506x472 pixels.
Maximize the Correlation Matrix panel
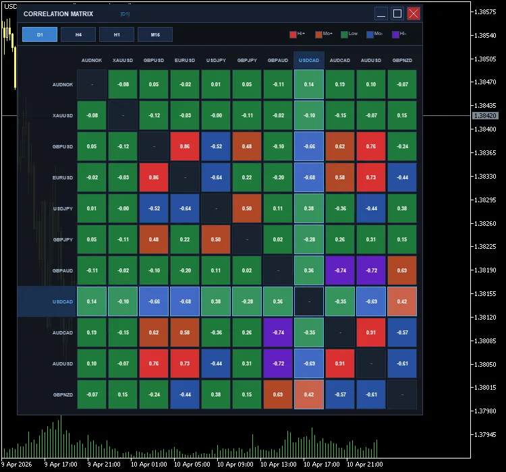[x=397, y=13]
